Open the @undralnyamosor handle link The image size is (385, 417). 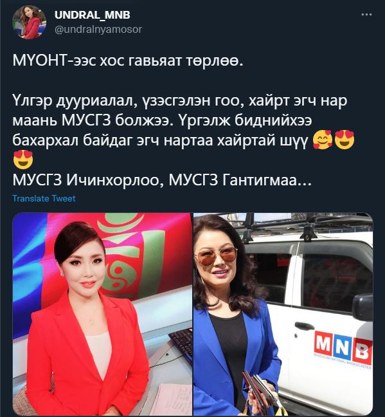[x=98, y=29]
